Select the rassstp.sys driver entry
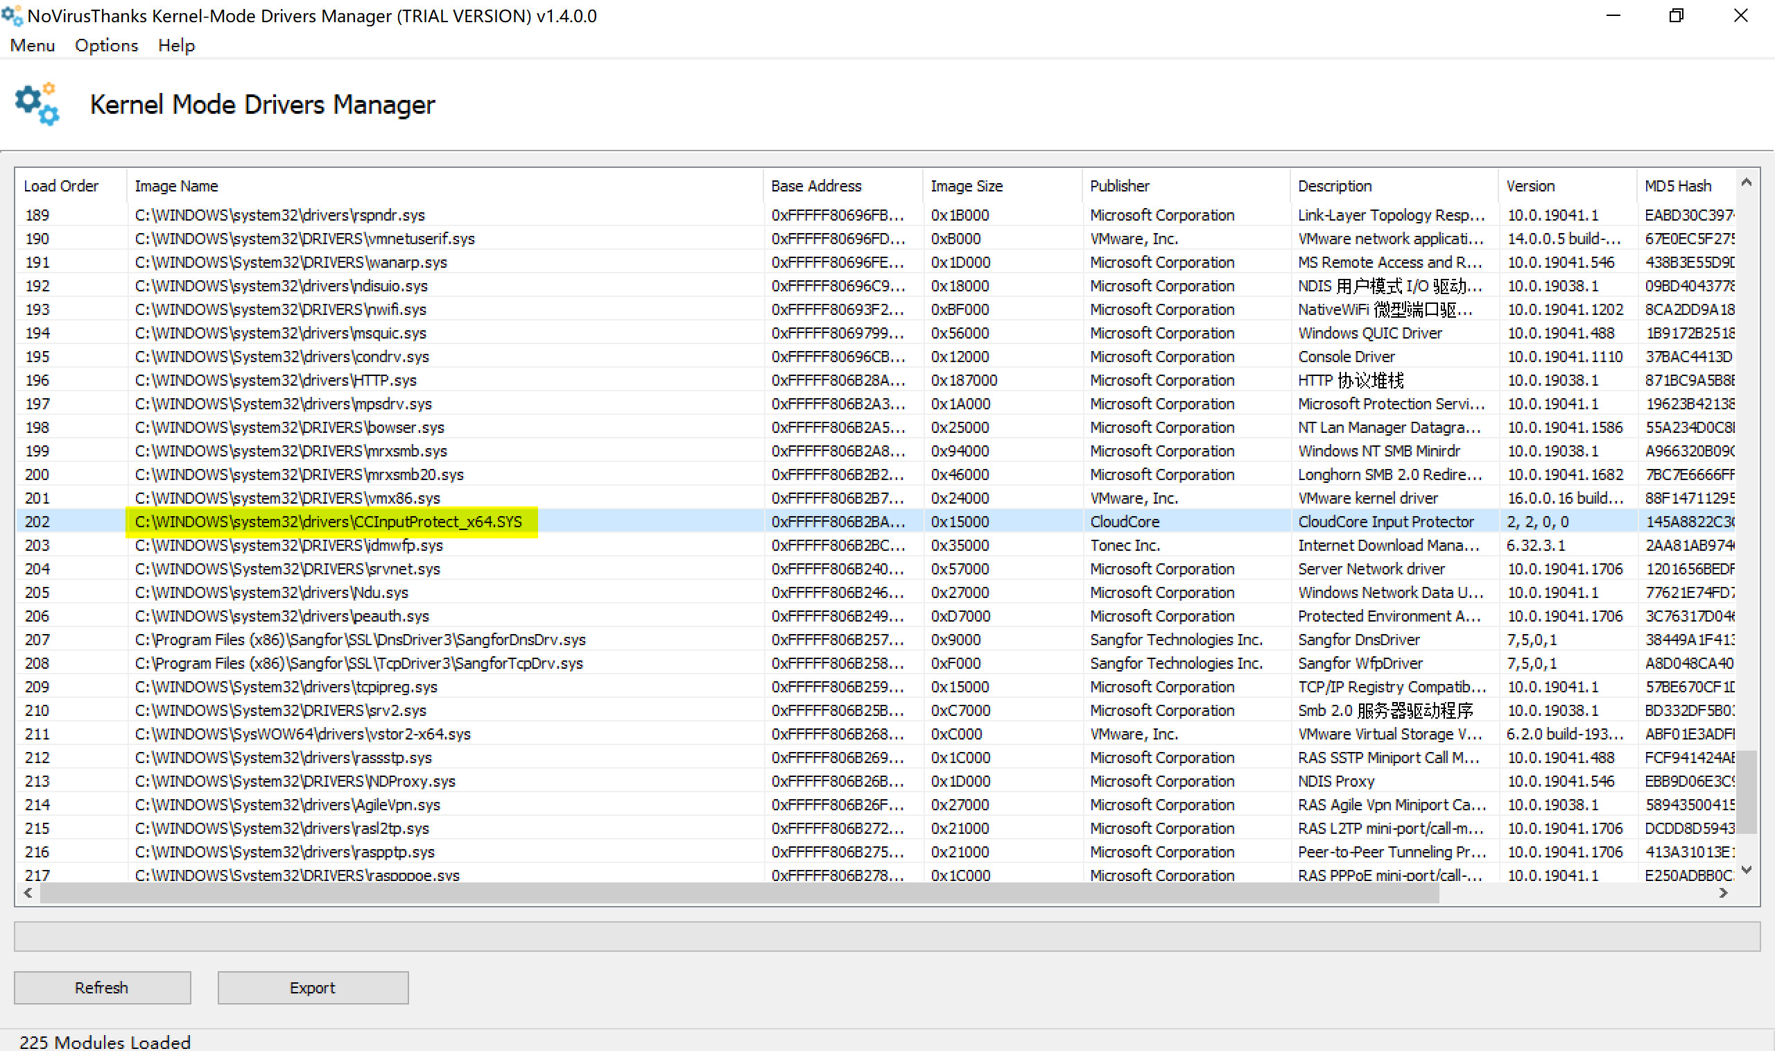 [x=876, y=758]
